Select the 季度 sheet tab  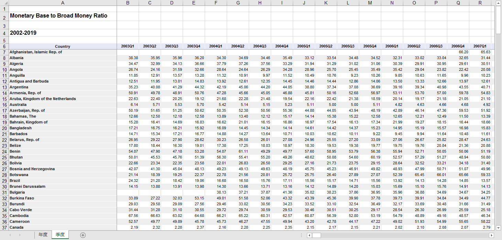(60, 235)
